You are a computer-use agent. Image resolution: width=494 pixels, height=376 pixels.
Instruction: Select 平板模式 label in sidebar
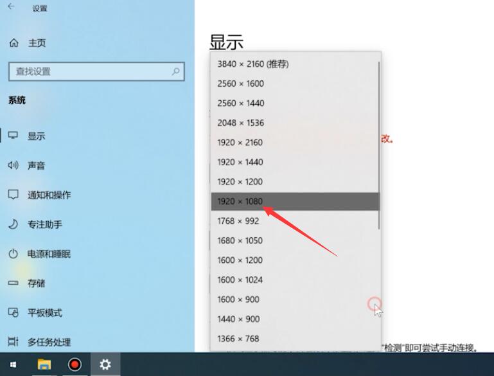(45, 312)
